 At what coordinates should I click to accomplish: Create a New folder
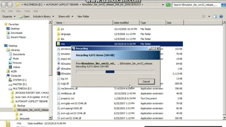click(83, 17)
